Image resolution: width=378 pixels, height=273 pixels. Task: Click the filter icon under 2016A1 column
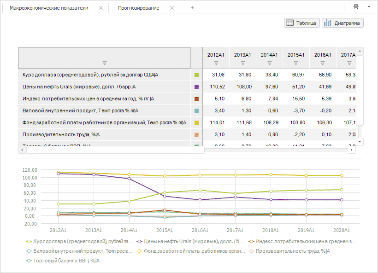pyautogui.click(x=323, y=63)
